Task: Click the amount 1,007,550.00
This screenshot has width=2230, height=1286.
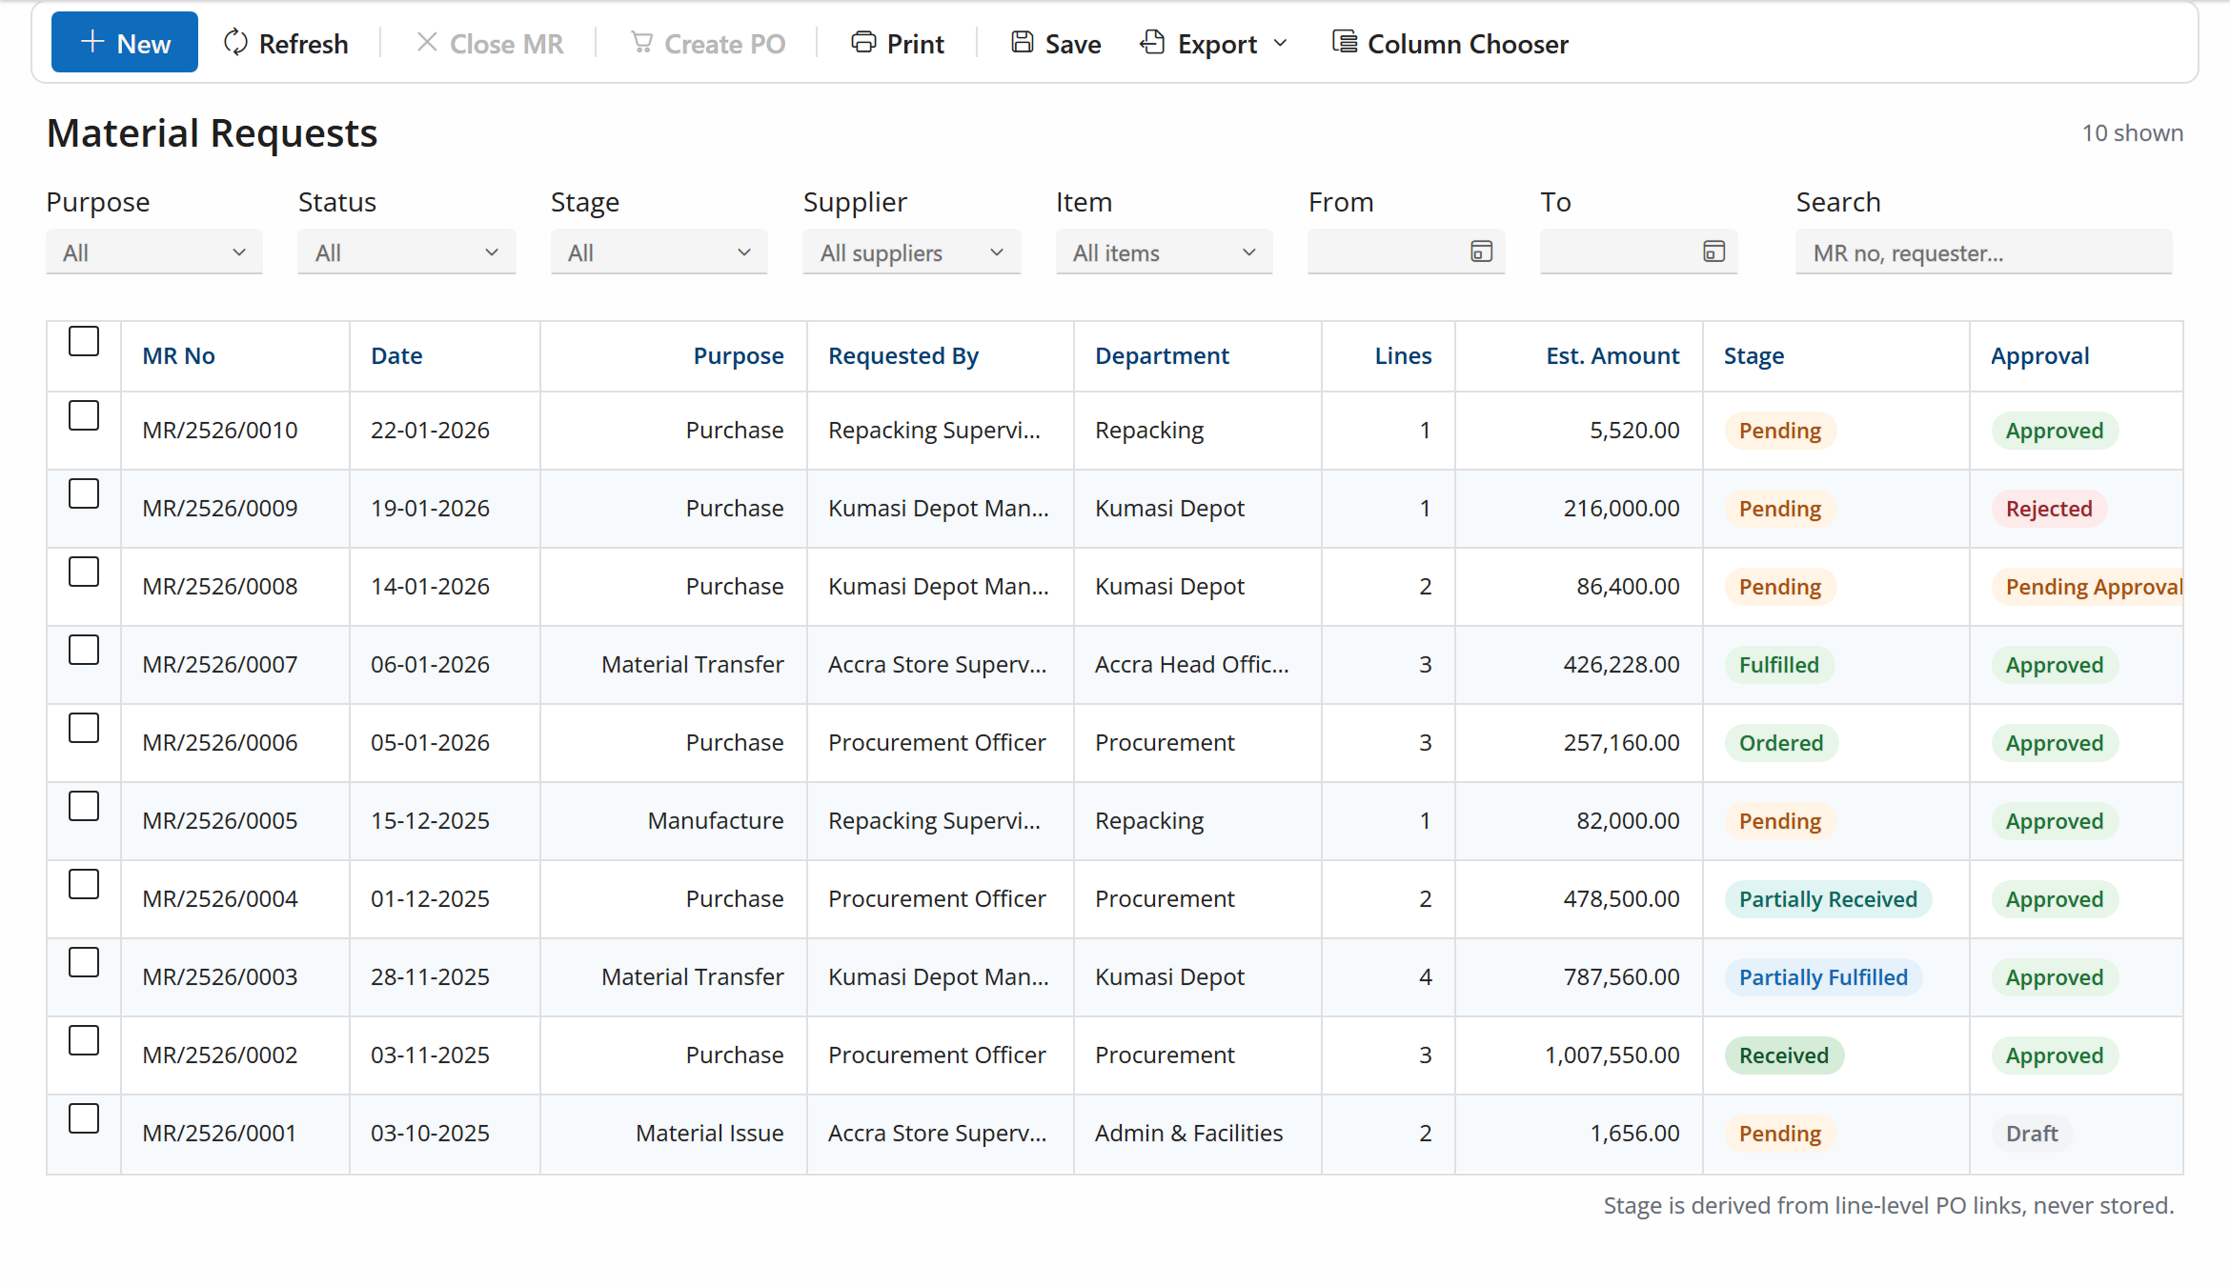Action: click(x=1612, y=1055)
